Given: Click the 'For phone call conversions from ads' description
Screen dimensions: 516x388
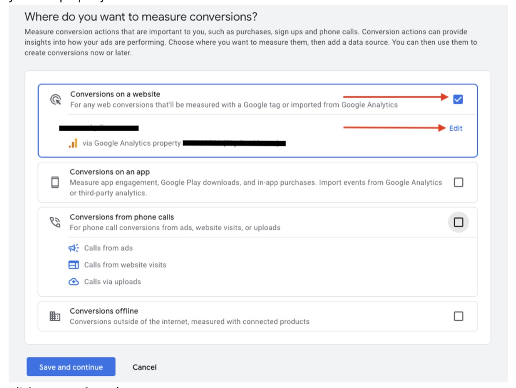Looking at the screenshot, I should (x=175, y=228).
